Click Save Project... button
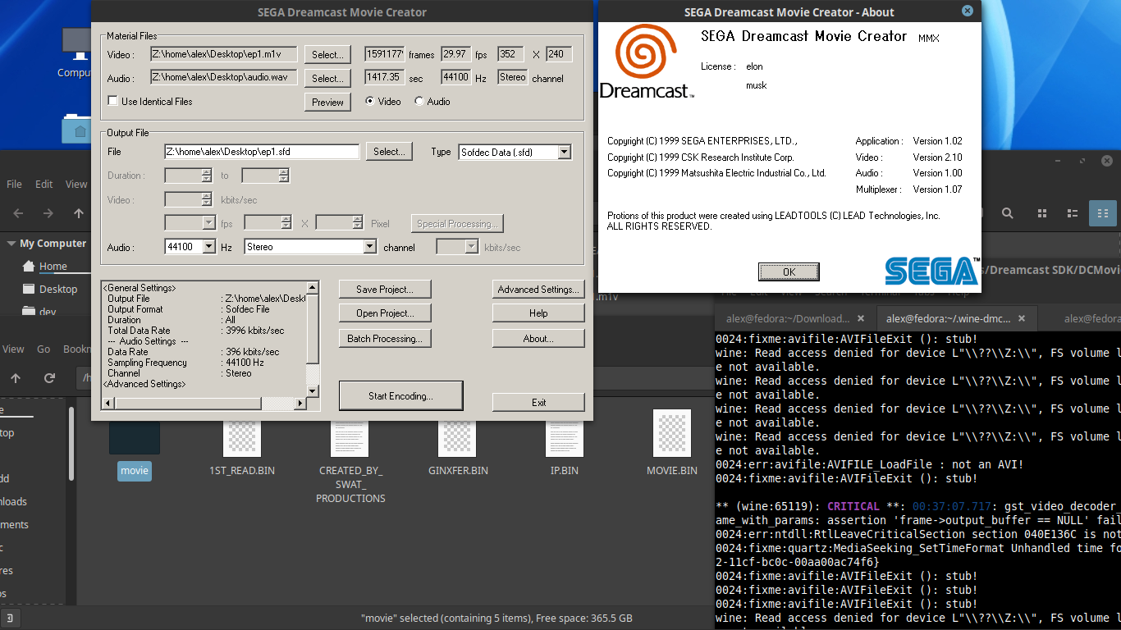The image size is (1121, 630). [x=384, y=290]
